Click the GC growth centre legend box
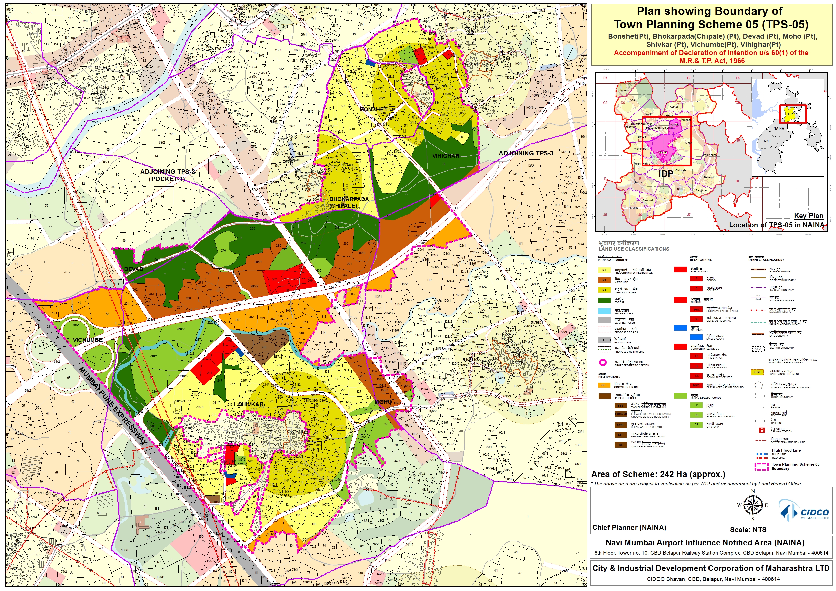Screen dimensions: 836x591 click(x=604, y=385)
